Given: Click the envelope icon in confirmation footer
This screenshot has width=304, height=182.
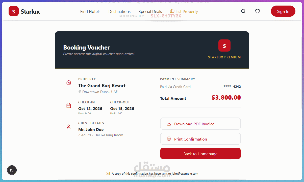Looking at the screenshot, I should (108, 174).
